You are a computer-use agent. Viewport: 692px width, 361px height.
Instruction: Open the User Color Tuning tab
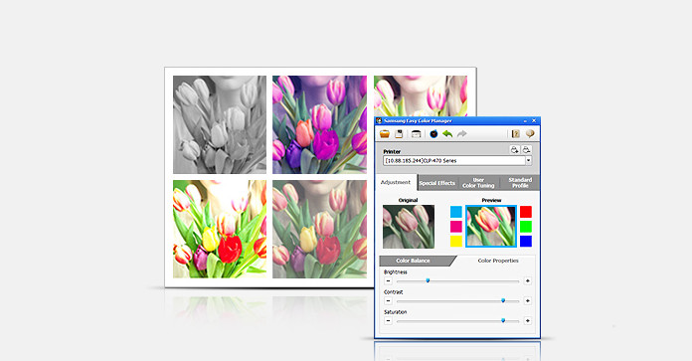tap(478, 183)
